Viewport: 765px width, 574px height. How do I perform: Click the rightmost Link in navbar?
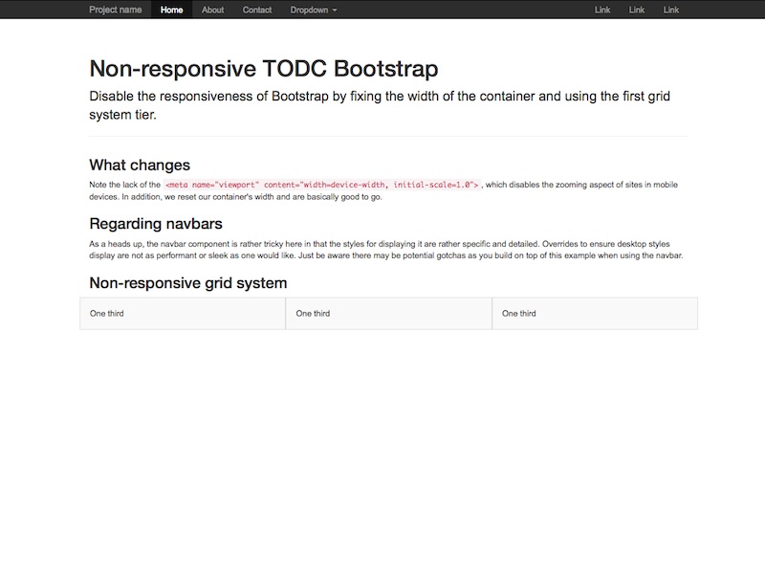coord(671,10)
